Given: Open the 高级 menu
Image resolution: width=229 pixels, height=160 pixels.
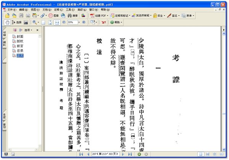Looking at the screenshot, I should click(82, 10).
